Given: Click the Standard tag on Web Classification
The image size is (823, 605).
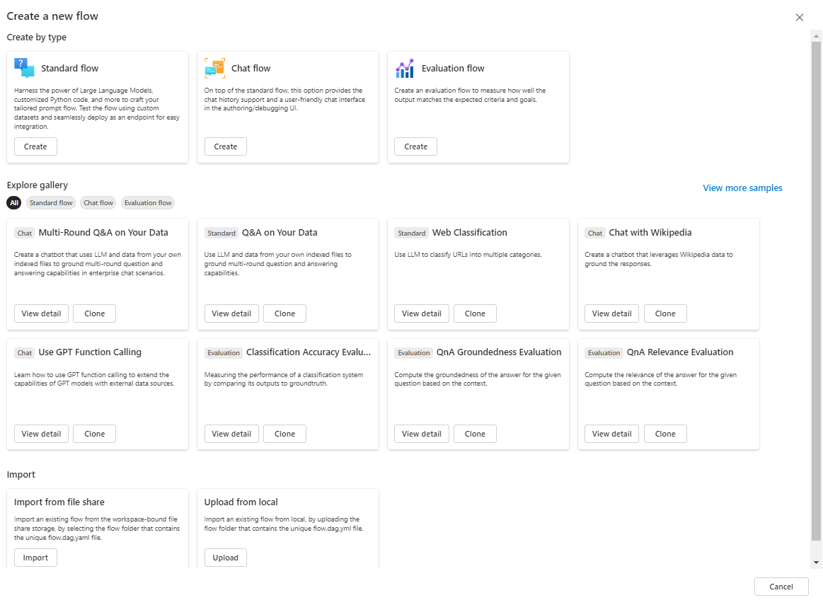Looking at the screenshot, I should (x=412, y=233).
